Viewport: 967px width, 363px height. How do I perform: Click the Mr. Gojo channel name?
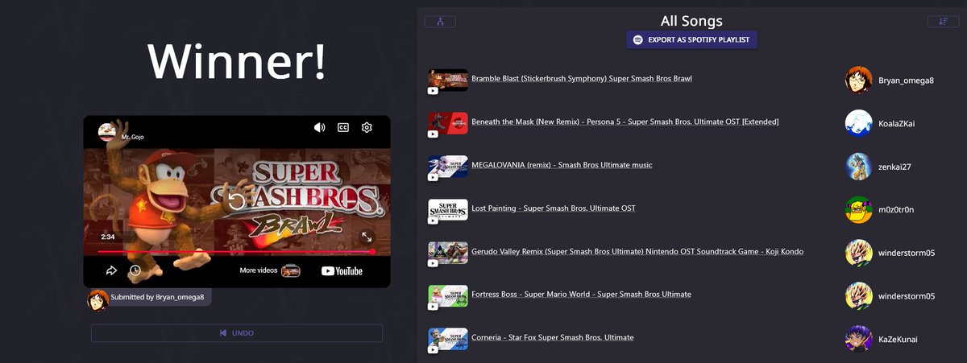click(132, 137)
